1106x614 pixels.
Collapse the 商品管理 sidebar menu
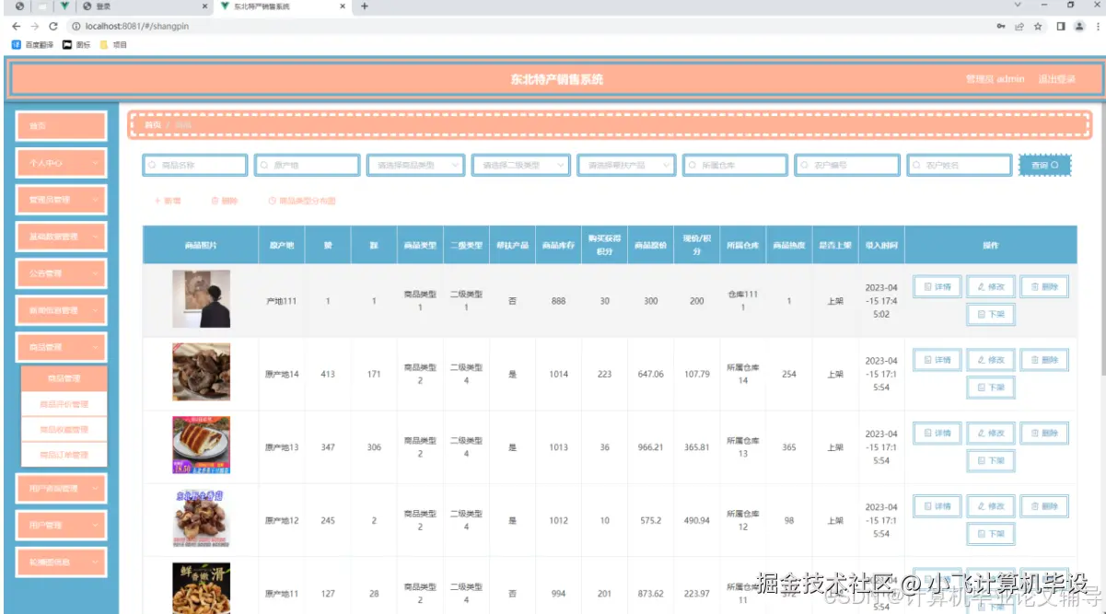62,347
